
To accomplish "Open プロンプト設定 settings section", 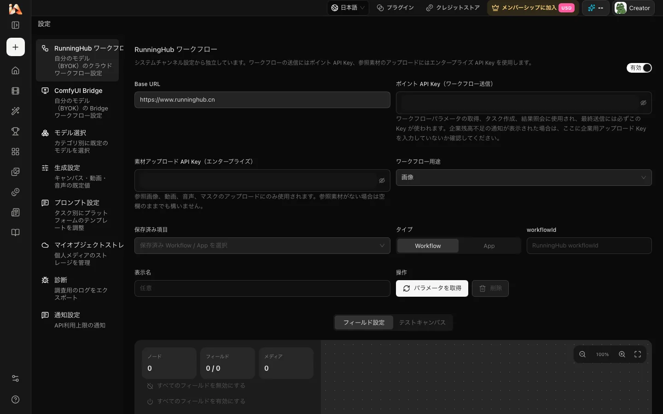I will [77, 215].
